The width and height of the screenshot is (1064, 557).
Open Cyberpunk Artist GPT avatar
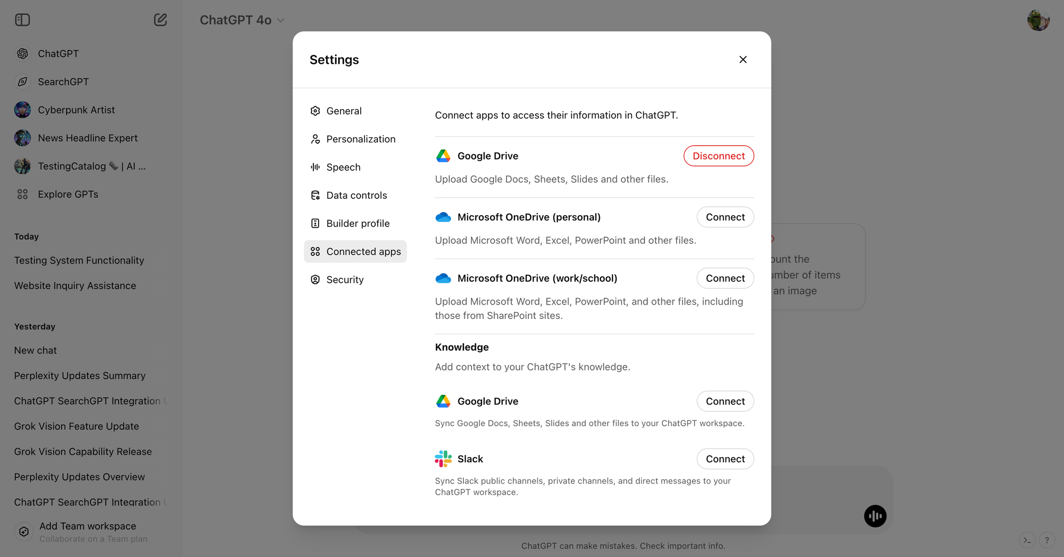(22, 110)
